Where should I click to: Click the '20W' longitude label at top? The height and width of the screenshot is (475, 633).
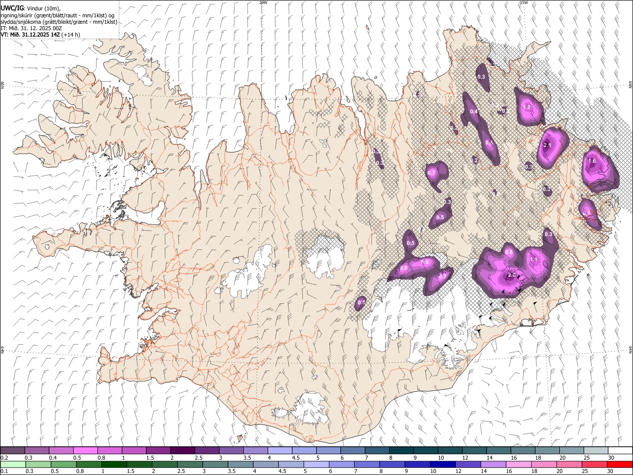tap(263, 2)
